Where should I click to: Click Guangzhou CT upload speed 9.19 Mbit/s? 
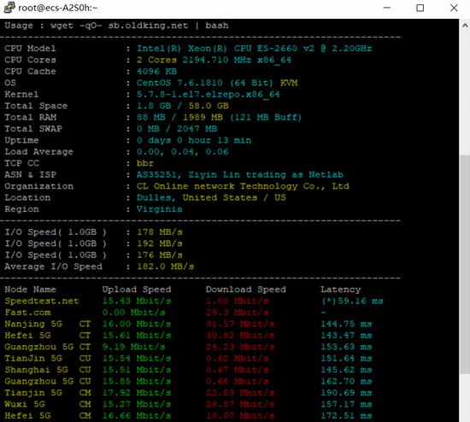click(x=133, y=347)
